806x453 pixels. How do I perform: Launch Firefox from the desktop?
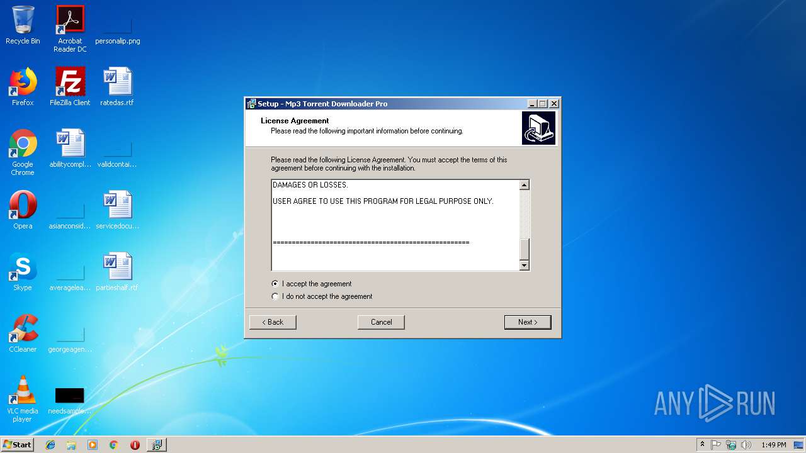click(x=23, y=87)
